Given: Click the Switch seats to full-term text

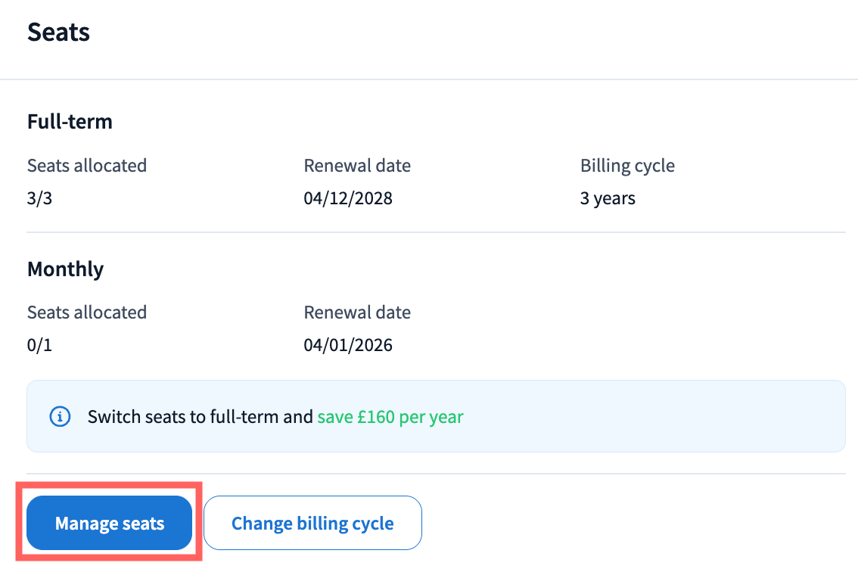Looking at the screenshot, I should pyautogui.click(x=200, y=416).
